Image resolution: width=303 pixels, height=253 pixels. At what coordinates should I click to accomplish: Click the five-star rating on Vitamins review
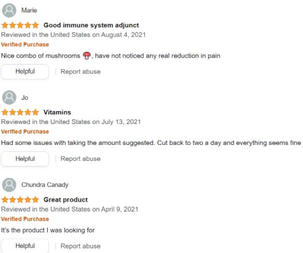point(20,112)
